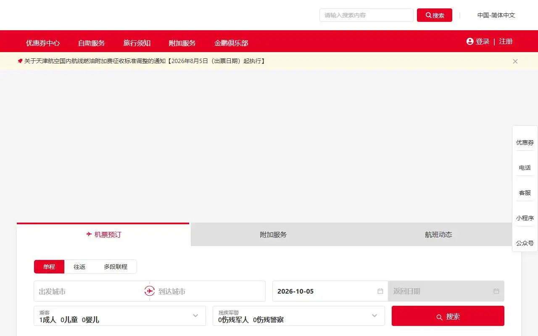Click the return date calendar icon
This screenshot has width=538, height=336.
[x=496, y=291]
